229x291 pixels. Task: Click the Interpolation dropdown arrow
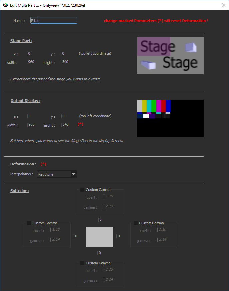tap(74, 174)
